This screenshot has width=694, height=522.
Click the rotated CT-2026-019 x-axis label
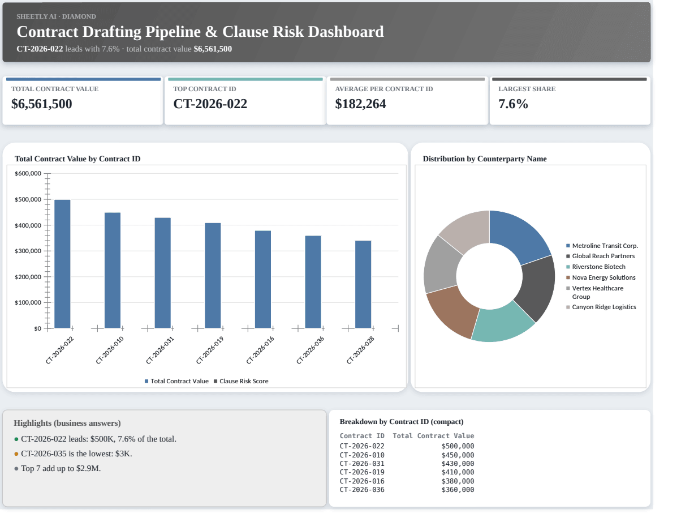tap(210, 350)
